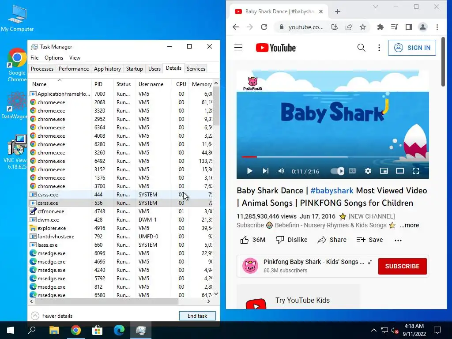
Task: Switch to Services tab
Action: [196, 68]
